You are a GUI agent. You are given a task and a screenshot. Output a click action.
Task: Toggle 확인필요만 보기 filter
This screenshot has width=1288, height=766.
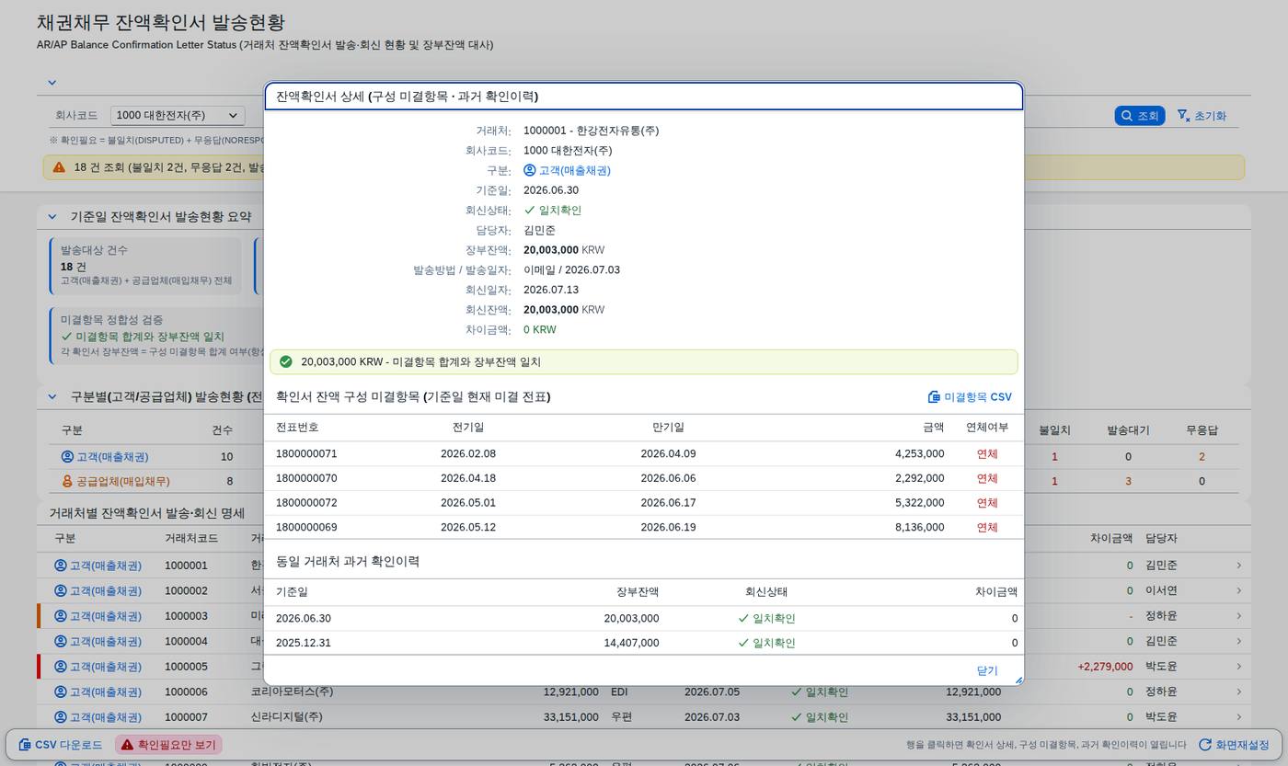(167, 745)
